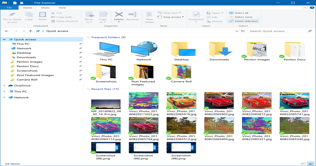Expand the OneDrive tree item
The height and width of the screenshot is (166, 316).
coord(4,85)
